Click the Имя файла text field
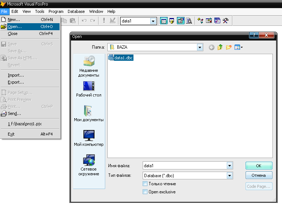Screen dimensions: 282x207 (185, 166)
